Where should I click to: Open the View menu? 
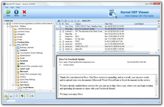(x=12, y=7)
